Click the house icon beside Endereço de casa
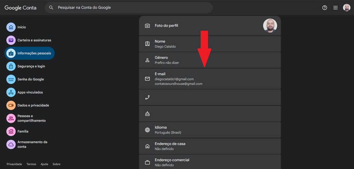Image resolution: width=354 pixels, height=169 pixels. (x=147, y=146)
